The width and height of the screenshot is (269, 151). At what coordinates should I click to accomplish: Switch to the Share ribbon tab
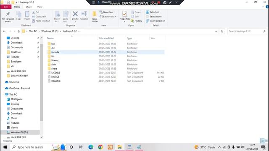(29, 7)
